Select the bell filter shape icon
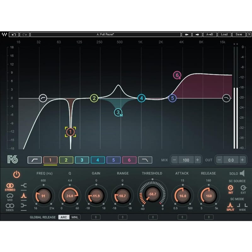Image resolution: width=252 pixels, height=252 pixels. 24,195
